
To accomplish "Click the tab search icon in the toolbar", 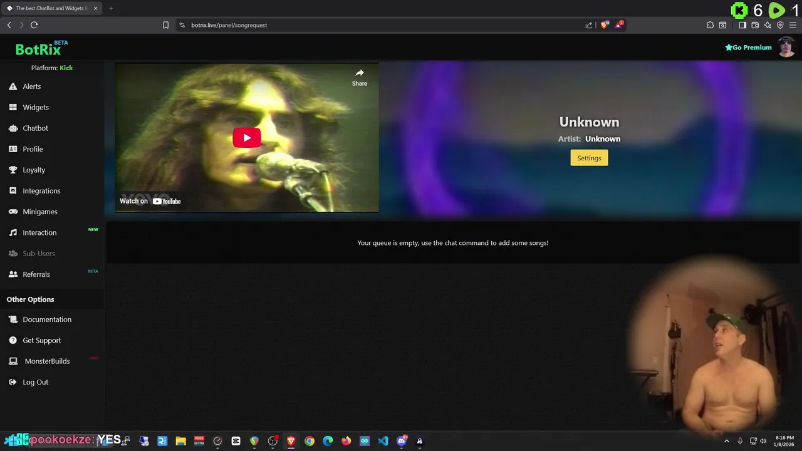I will coord(722,25).
